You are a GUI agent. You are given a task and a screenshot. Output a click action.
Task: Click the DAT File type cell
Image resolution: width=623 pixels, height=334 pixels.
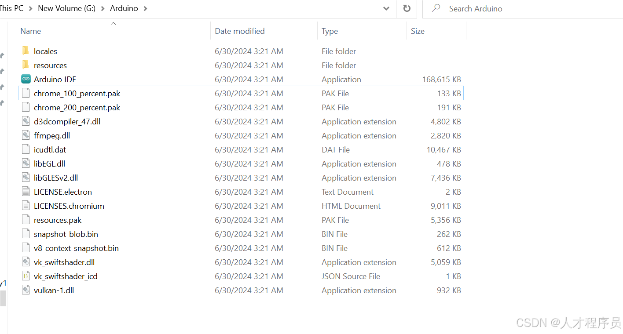point(336,150)
